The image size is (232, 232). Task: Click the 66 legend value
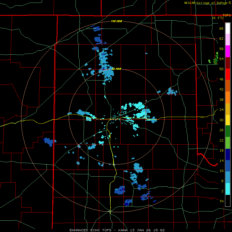click(x=221, y=28)
